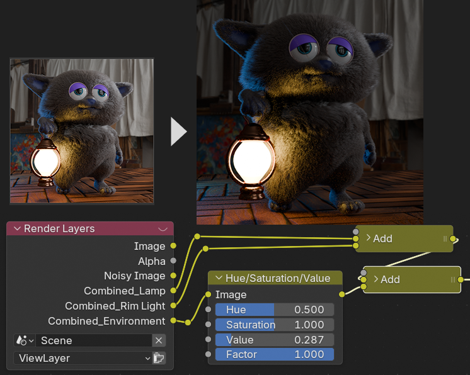The width and height of the screenshot is (470, 375).
Task: Click the small before-render thumbnail image
Action: (82, 131)
